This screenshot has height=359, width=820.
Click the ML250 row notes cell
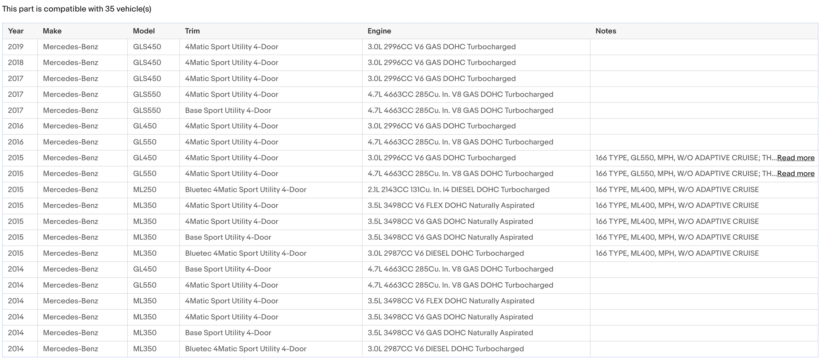point(704,190)
